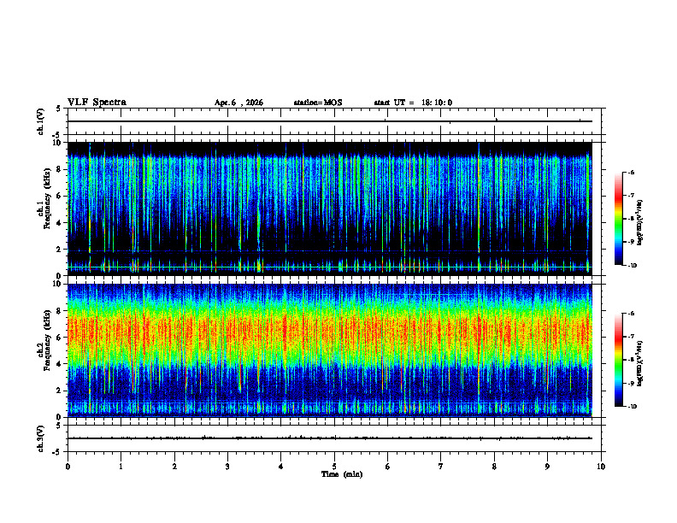Click inside the ch.1 spectrogram plot
The height and width of the screenshot is (523, 677).
point(330,209)
